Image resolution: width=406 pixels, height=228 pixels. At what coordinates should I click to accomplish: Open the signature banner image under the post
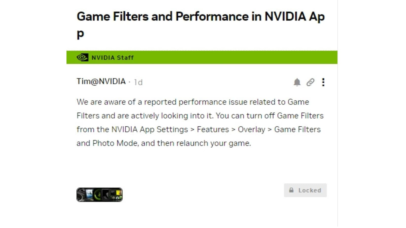[99, 195]
